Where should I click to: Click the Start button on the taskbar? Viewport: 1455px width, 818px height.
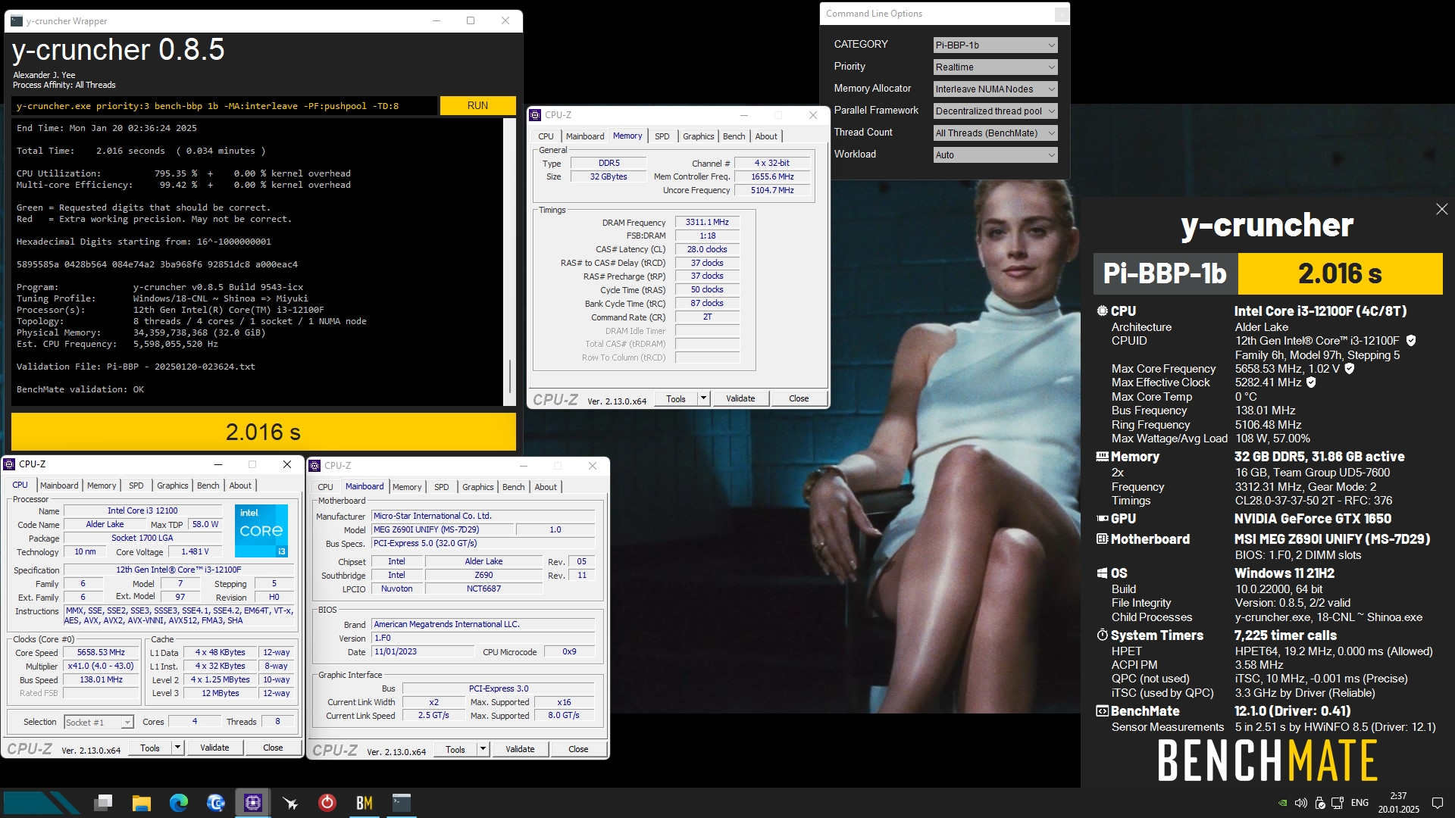point(42,802)
